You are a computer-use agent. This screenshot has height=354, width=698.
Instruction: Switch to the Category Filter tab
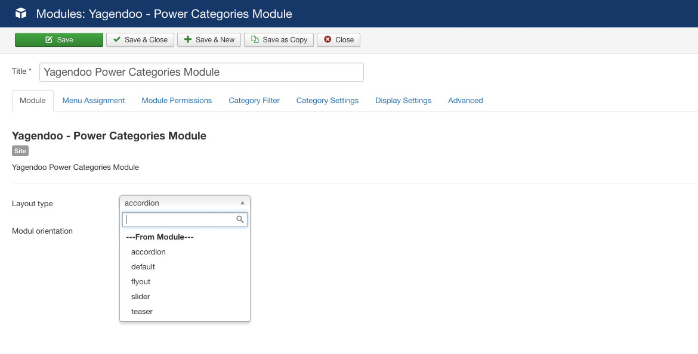(254, 101)
